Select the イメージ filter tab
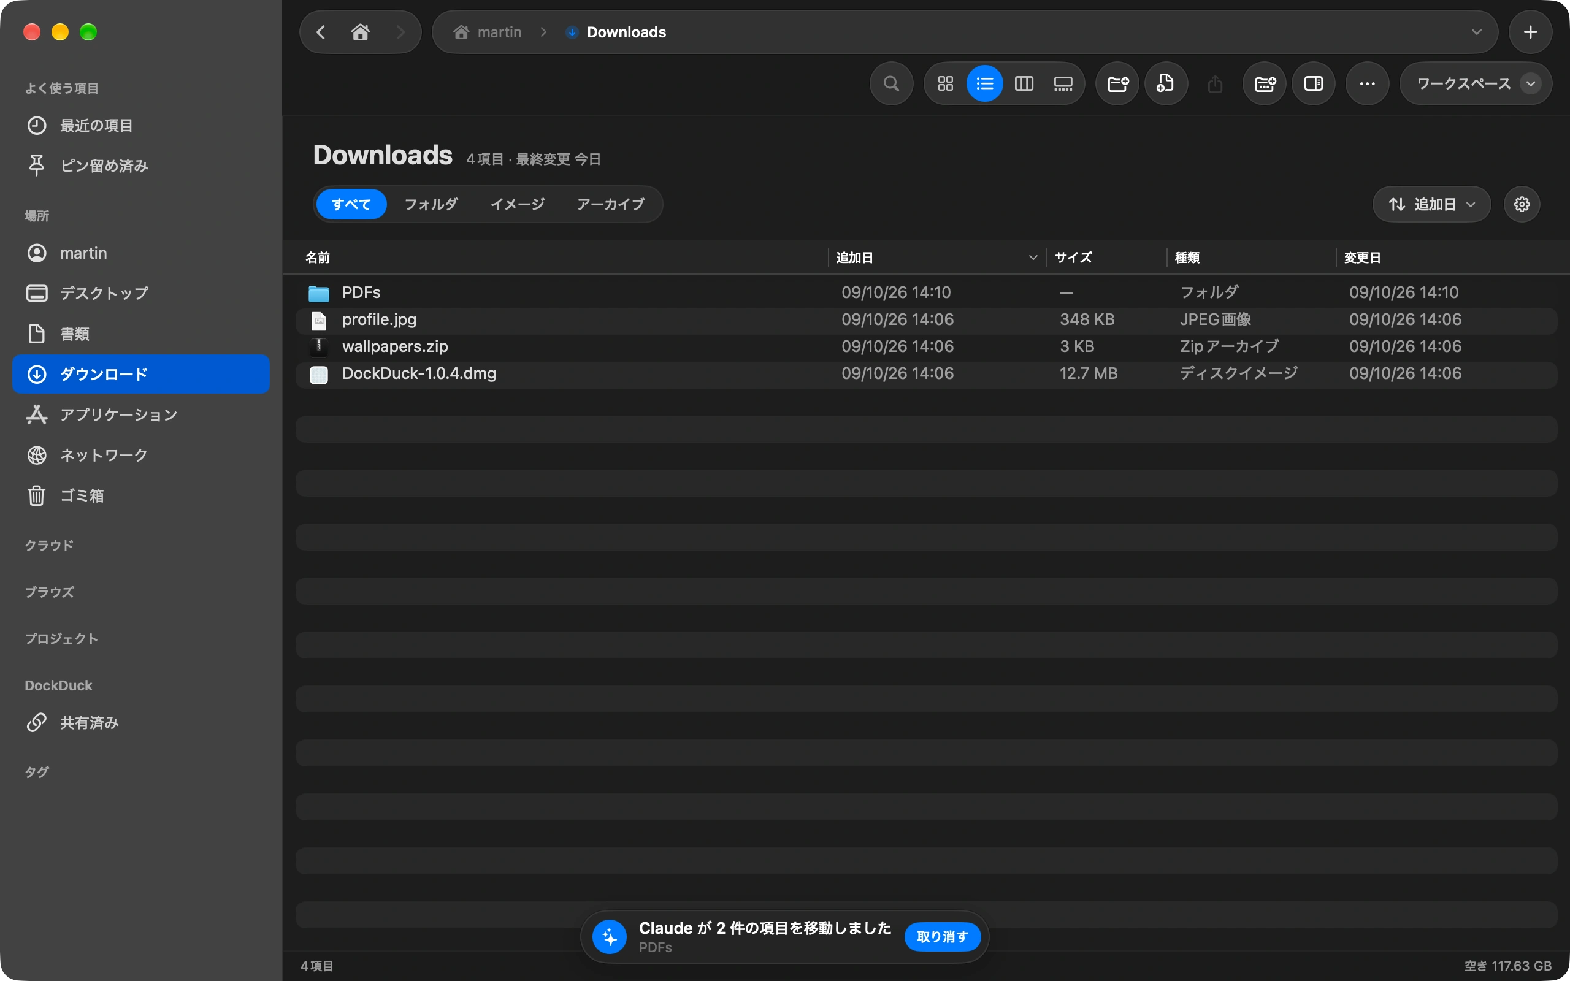 [518, 204]
